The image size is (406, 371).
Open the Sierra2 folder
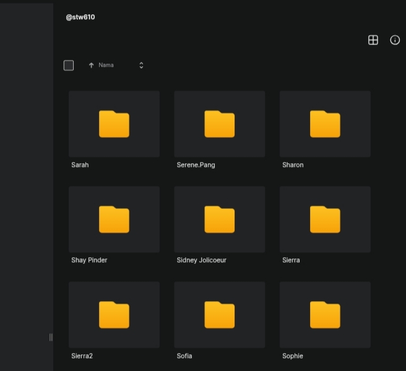114,315
